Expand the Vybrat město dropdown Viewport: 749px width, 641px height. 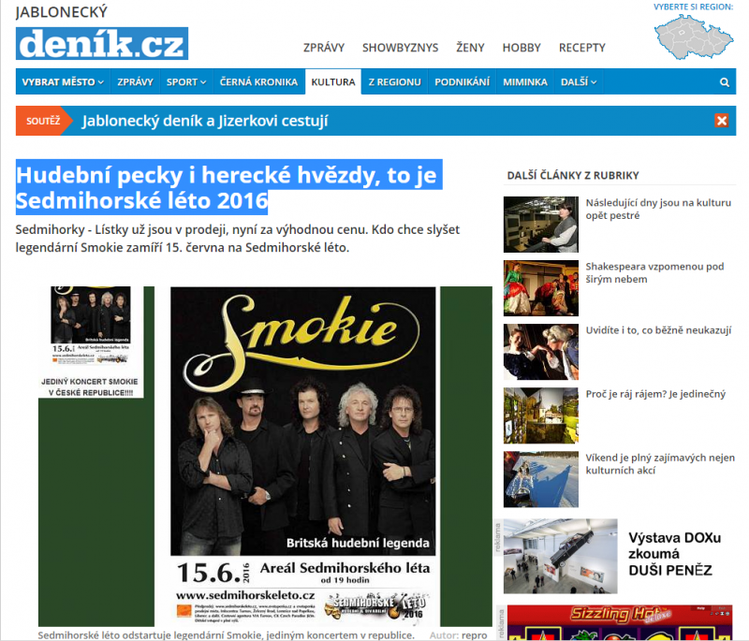63,81
